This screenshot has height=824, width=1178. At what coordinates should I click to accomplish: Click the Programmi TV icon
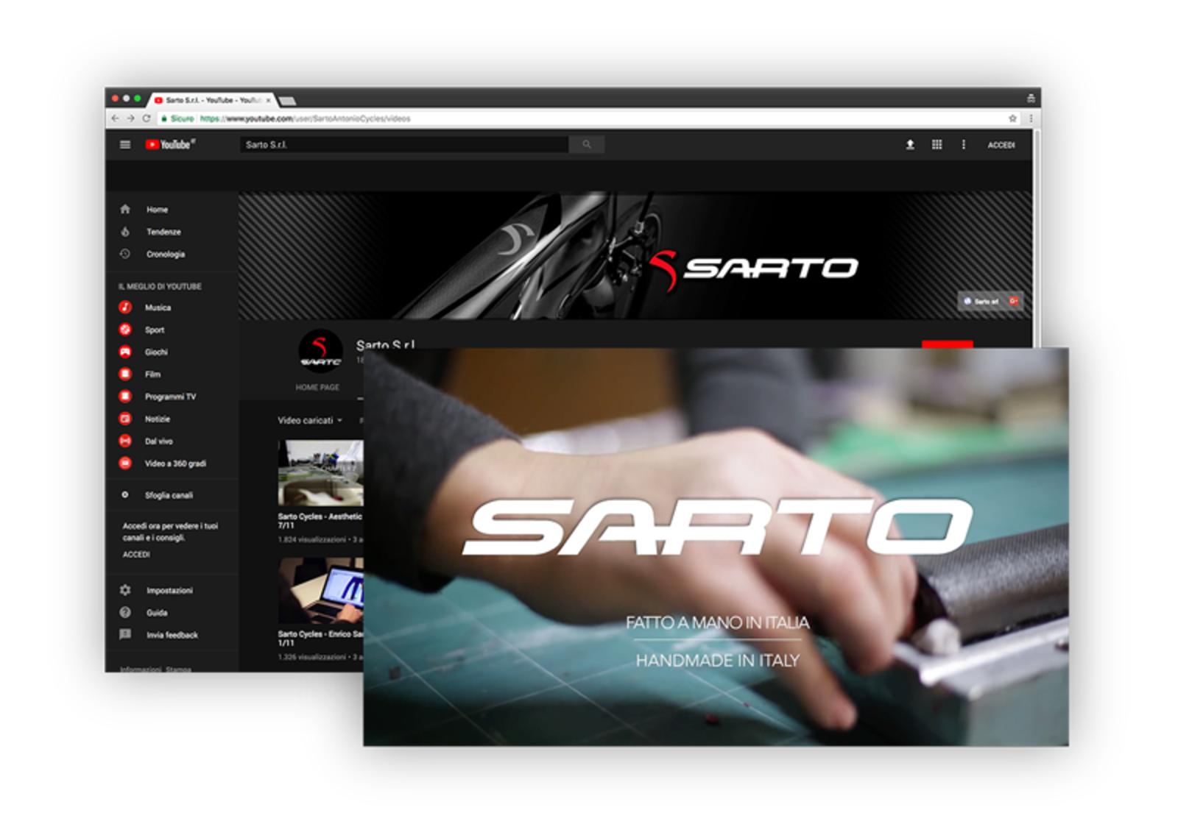[x=125, y=397]
